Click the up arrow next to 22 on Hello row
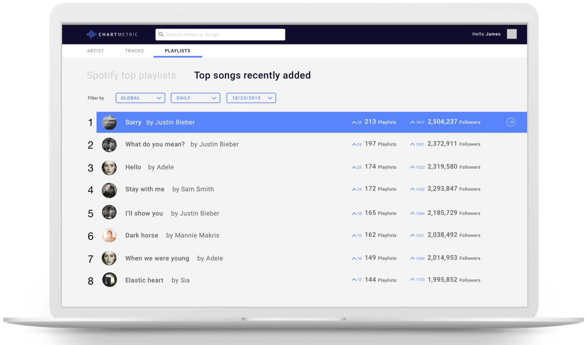Viewport: 586px width, 345px height. pos(354,168)
